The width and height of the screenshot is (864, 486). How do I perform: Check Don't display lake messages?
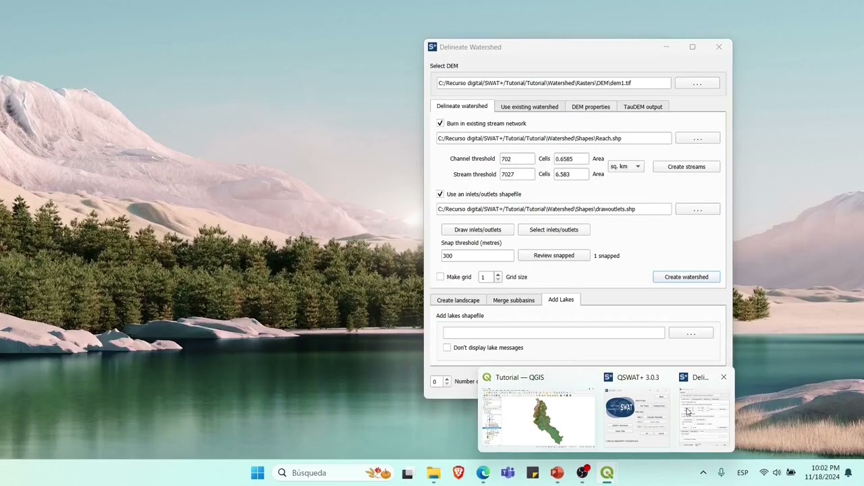click(x=447, y=348)
